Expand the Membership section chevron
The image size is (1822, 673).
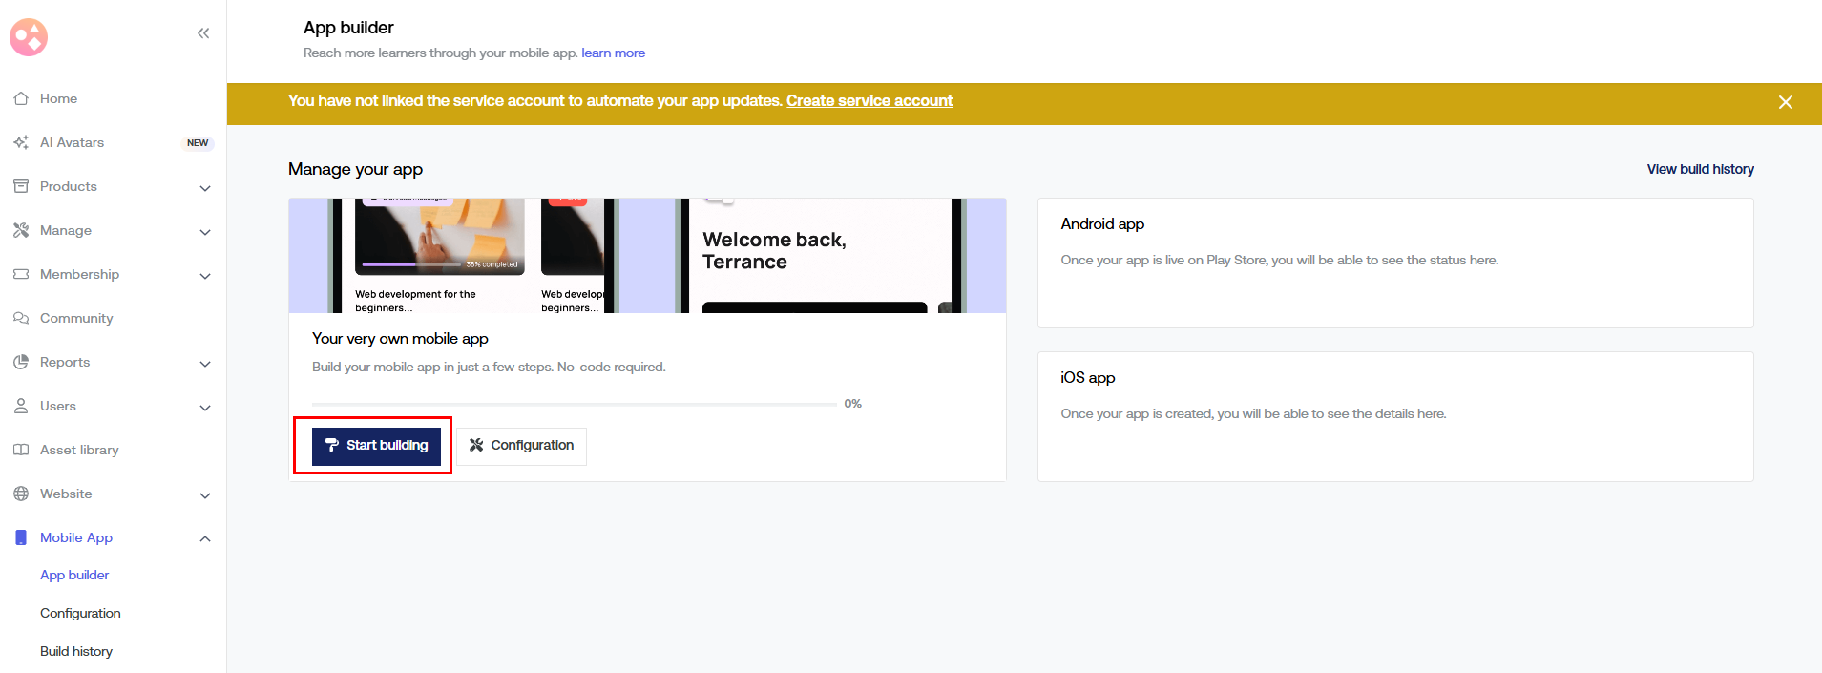point(205,276)
